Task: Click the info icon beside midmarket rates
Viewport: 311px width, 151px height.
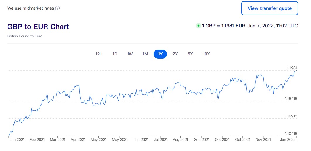Action: pos(57,8)
